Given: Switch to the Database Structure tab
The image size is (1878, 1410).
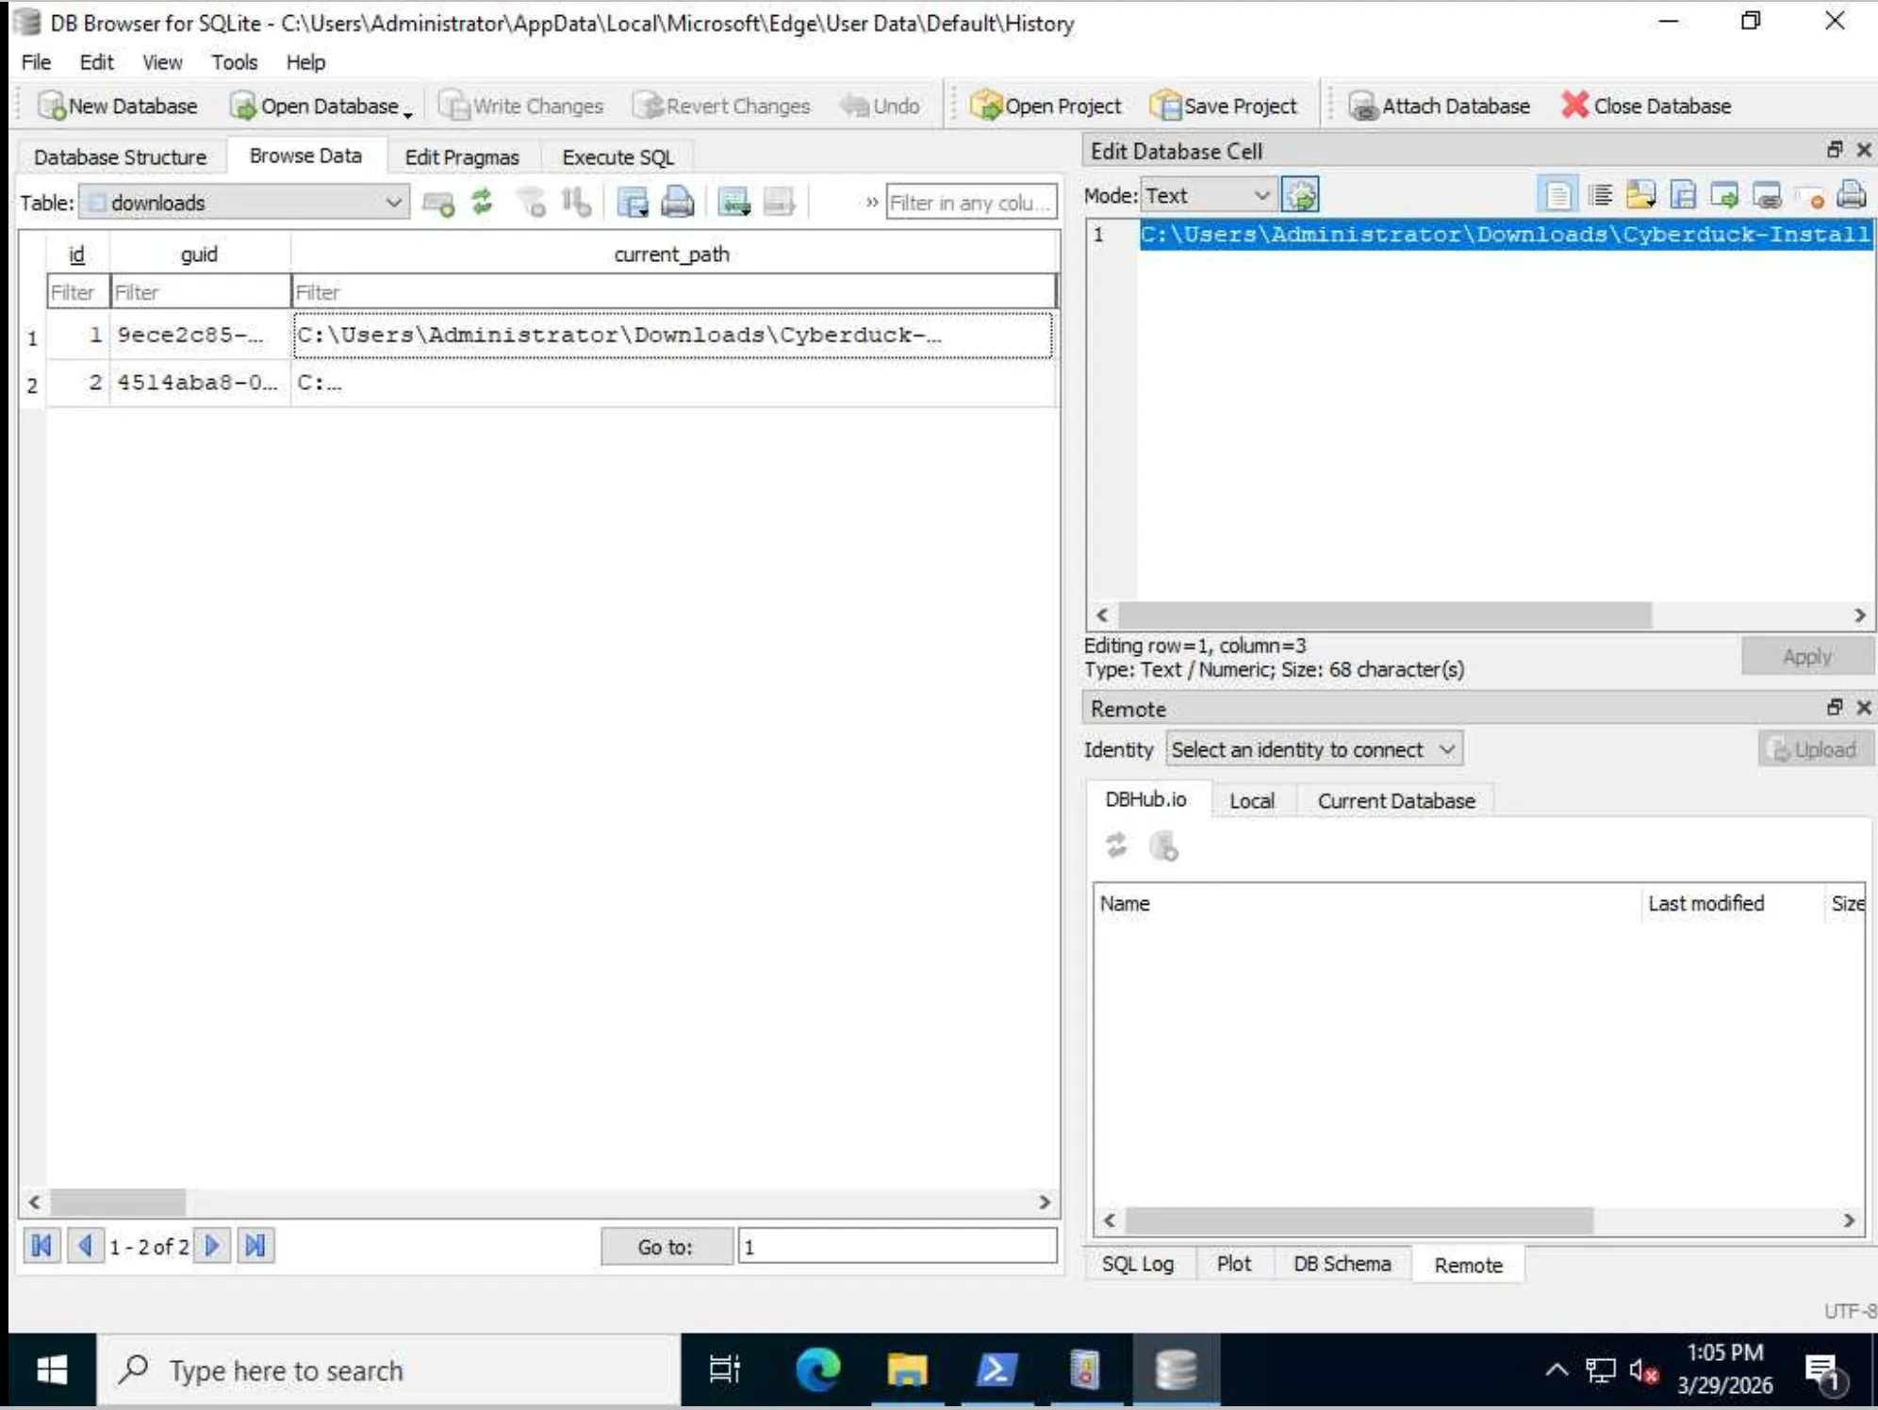Looking at the screenshot, I should [x=120, y=156].
